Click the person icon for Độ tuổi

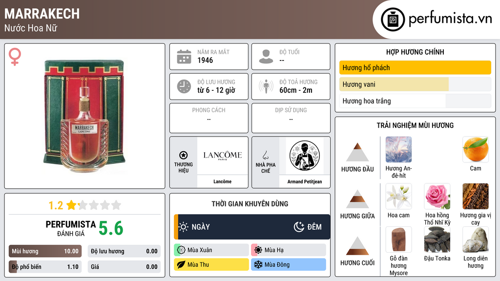266,57
